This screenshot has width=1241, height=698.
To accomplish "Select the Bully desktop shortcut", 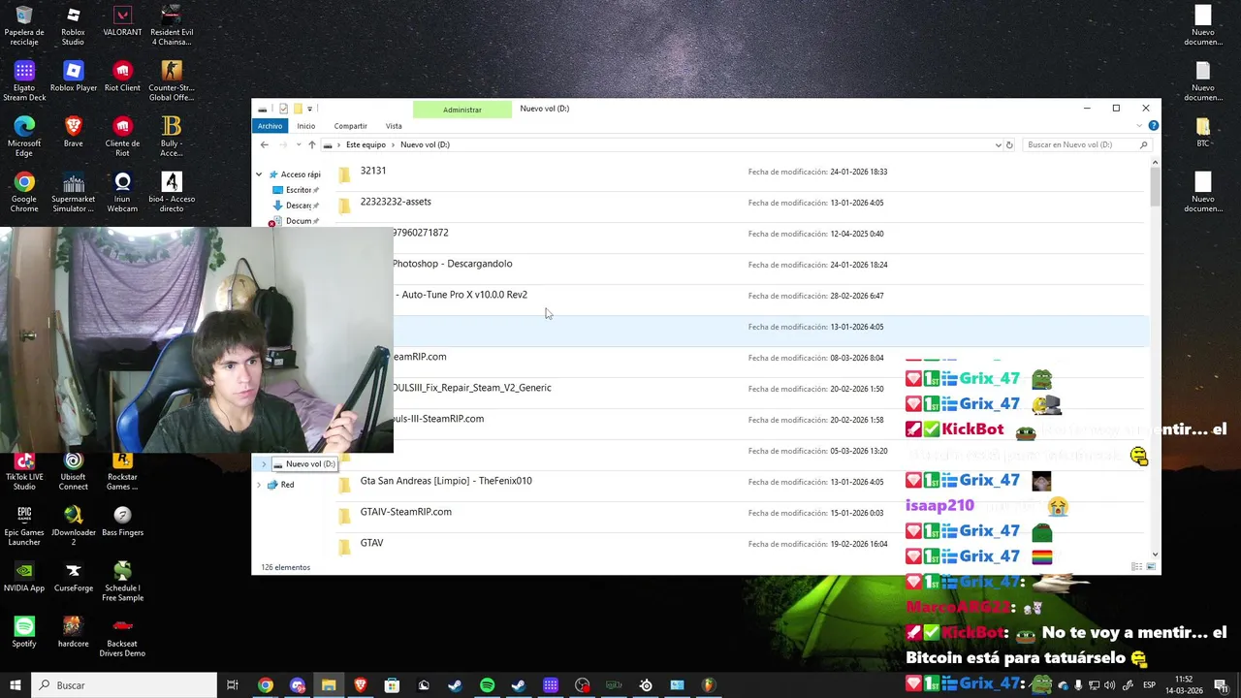I will point(171,137).
